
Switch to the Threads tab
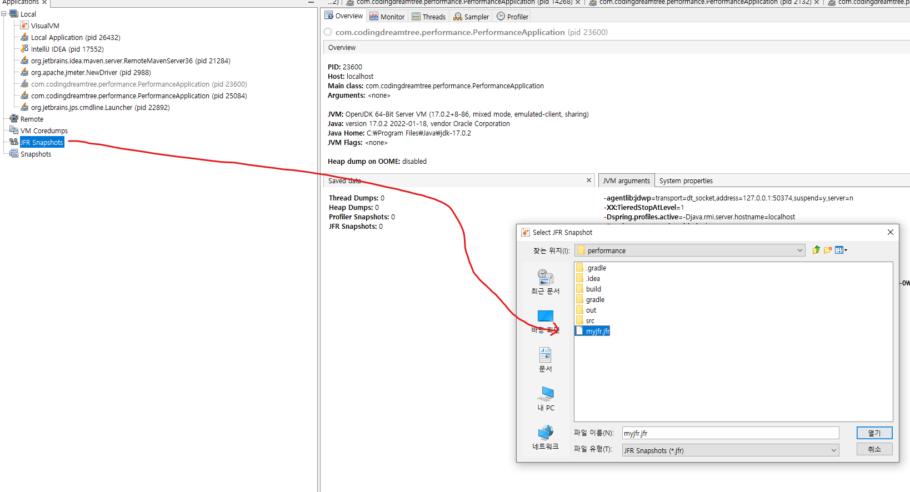429,17
